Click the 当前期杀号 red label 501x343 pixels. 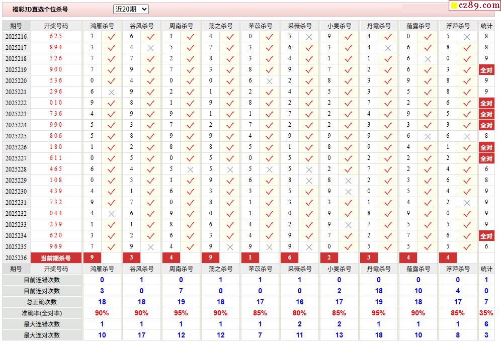click(56, 258)
